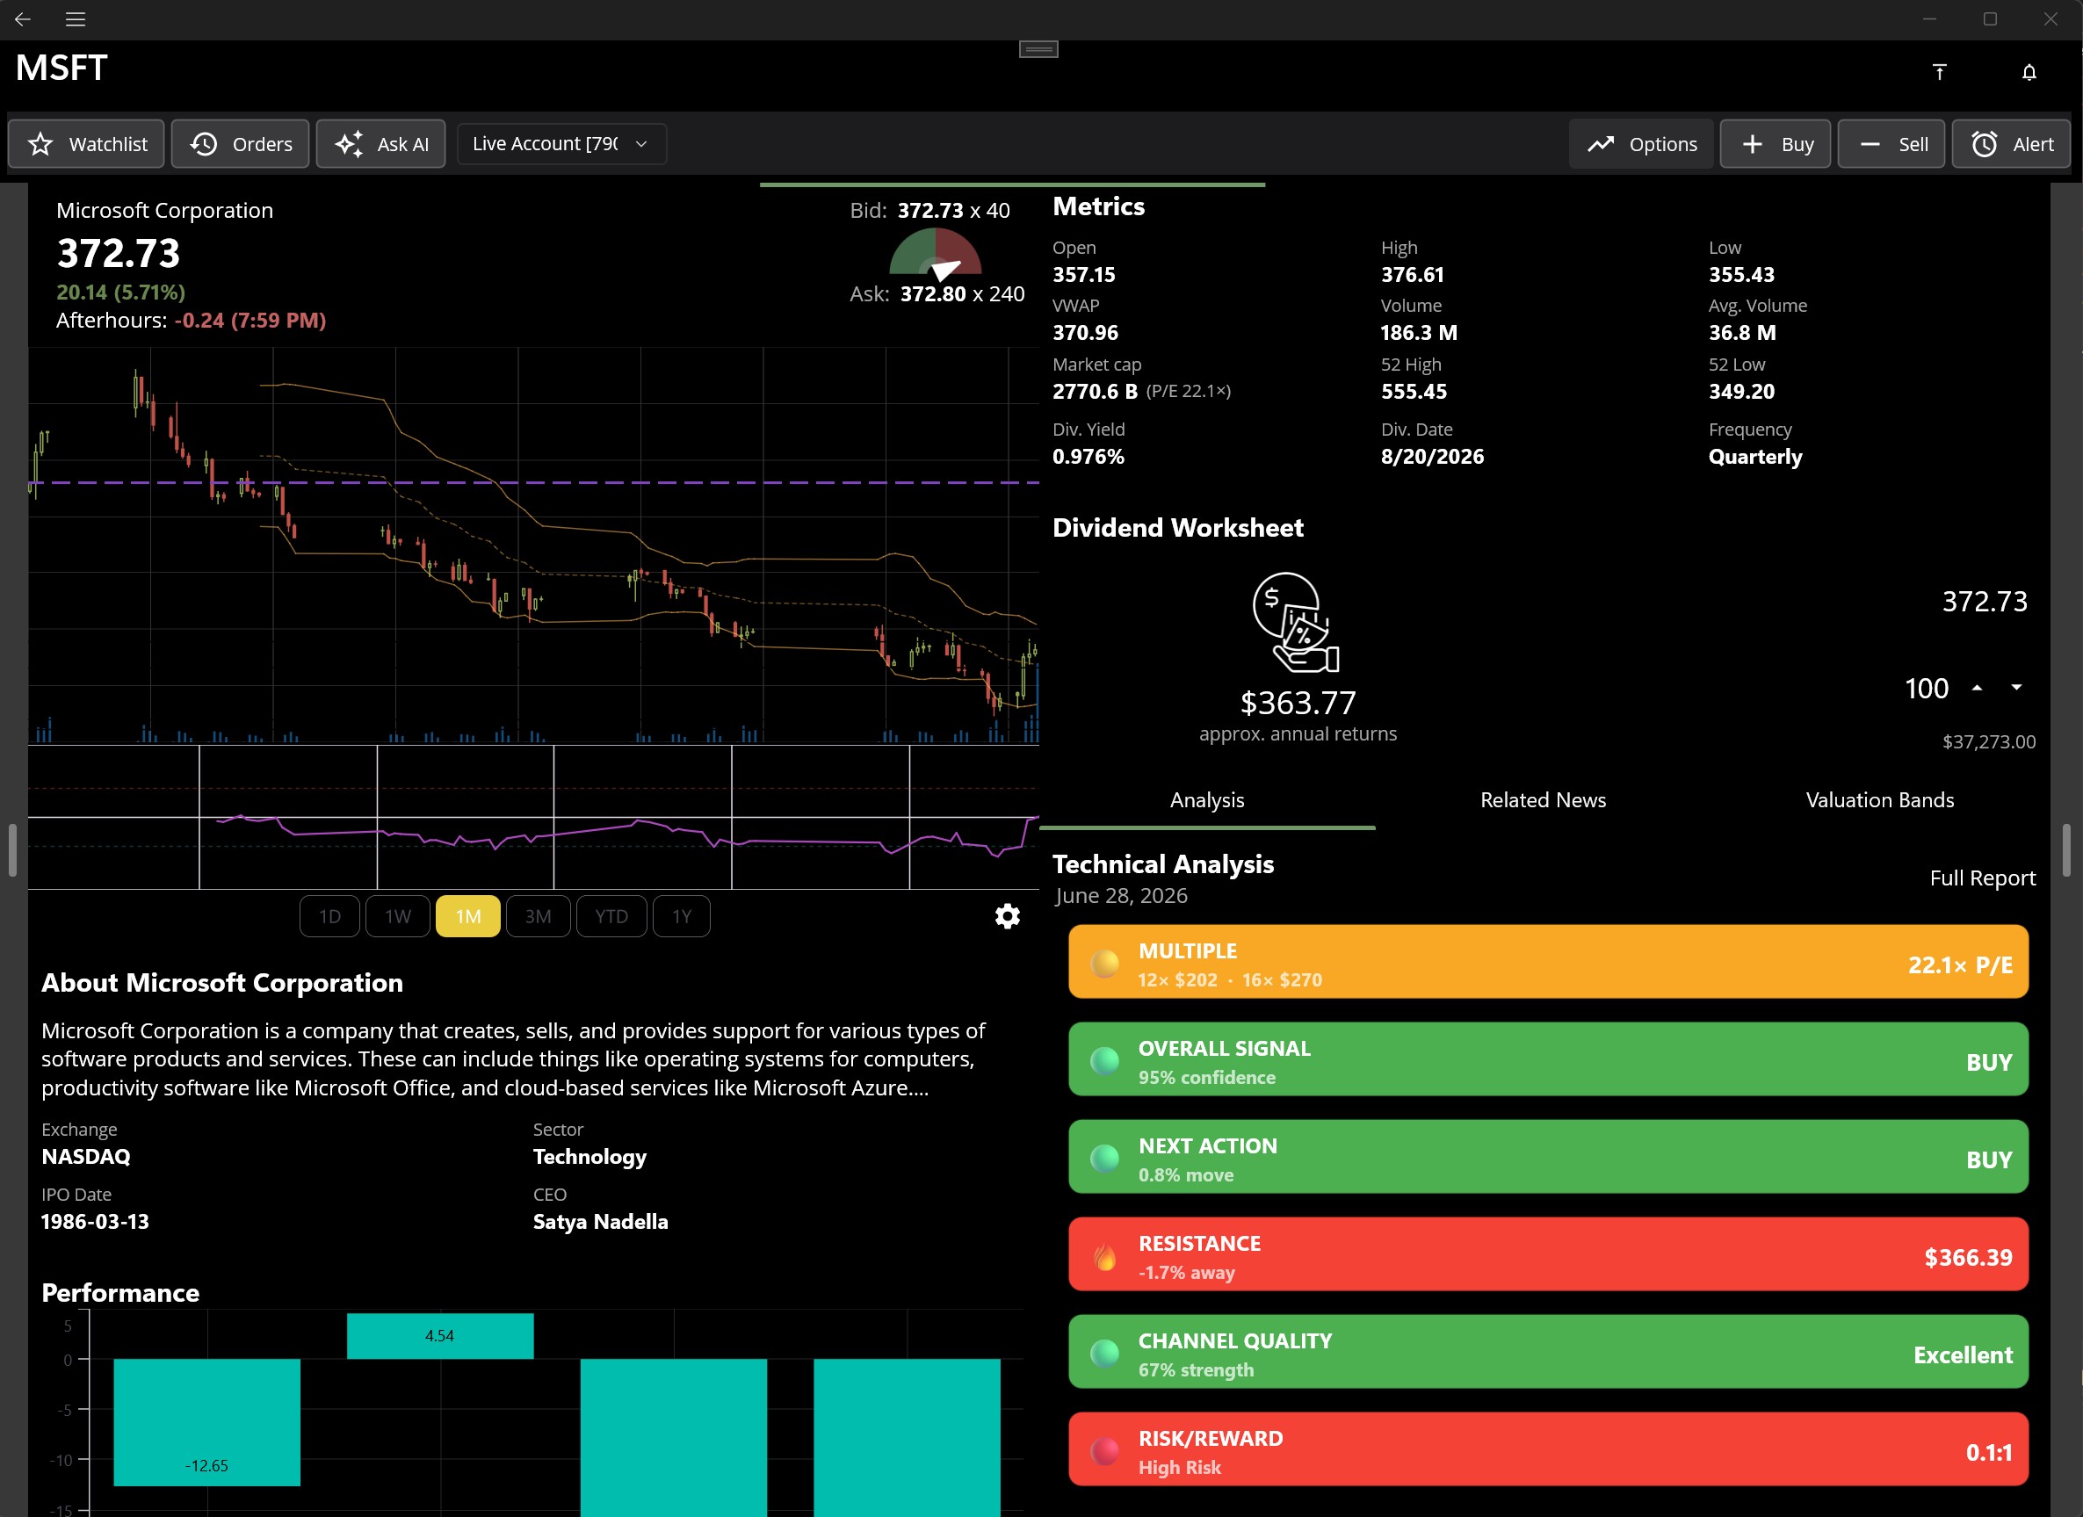Open chart settings gear icon
This screenshot has height=1517, width=2083.
point(1008,915)
